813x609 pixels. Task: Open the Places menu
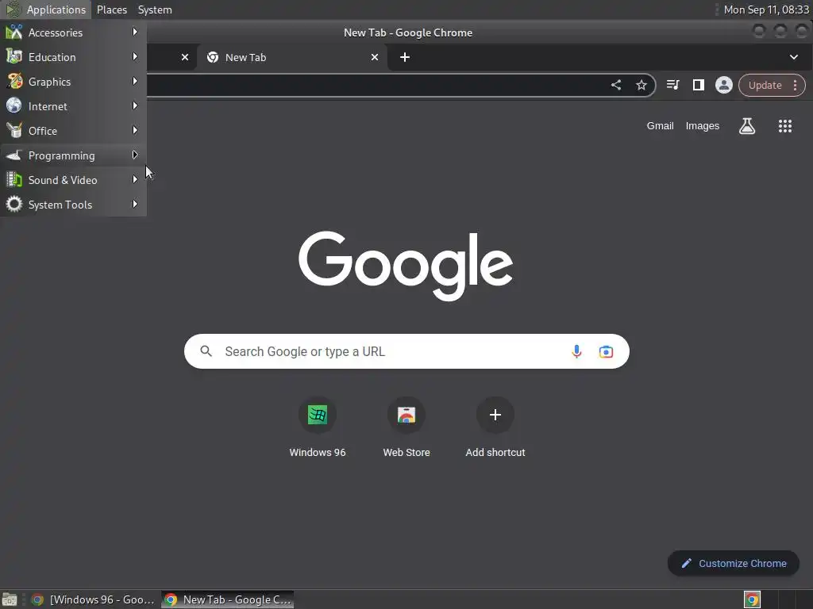(111, 10)
